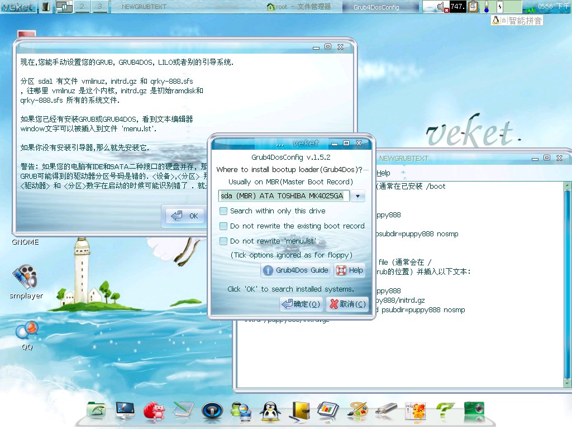Click the time display 05:56
Viewport: 572px width, 429px height.
pyautogui.click(x=545, y=6)
